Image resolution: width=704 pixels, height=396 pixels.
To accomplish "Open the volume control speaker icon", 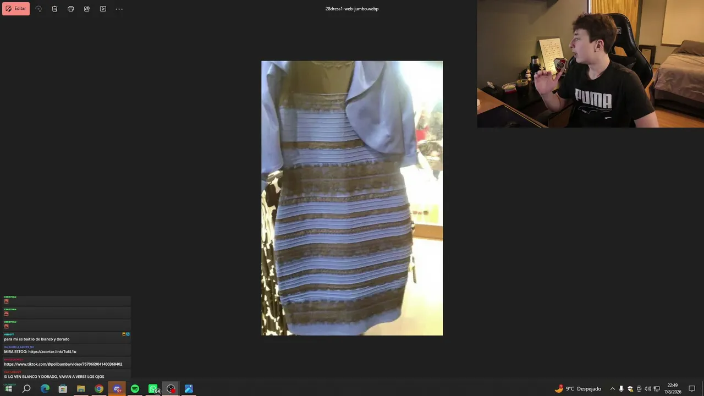I will (648, 389).
